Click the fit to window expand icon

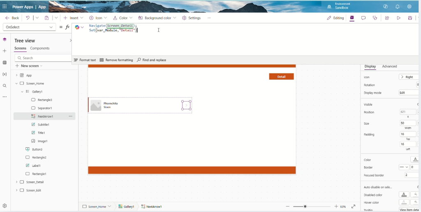coord(353,206)
